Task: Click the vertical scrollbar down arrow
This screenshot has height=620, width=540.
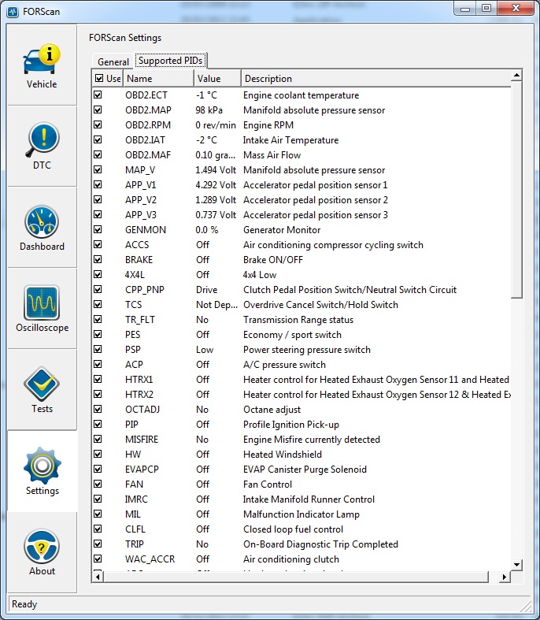Action: [x=516, y=565]
